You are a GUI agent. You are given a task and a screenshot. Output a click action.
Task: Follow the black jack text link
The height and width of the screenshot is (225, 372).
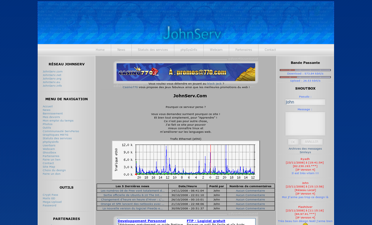click(214, 84)
